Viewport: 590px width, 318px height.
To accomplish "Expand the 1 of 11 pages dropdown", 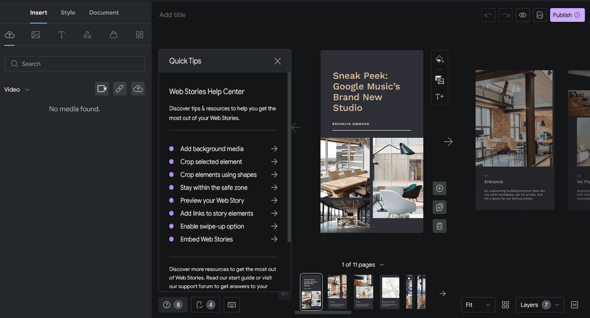I will 362,265.
